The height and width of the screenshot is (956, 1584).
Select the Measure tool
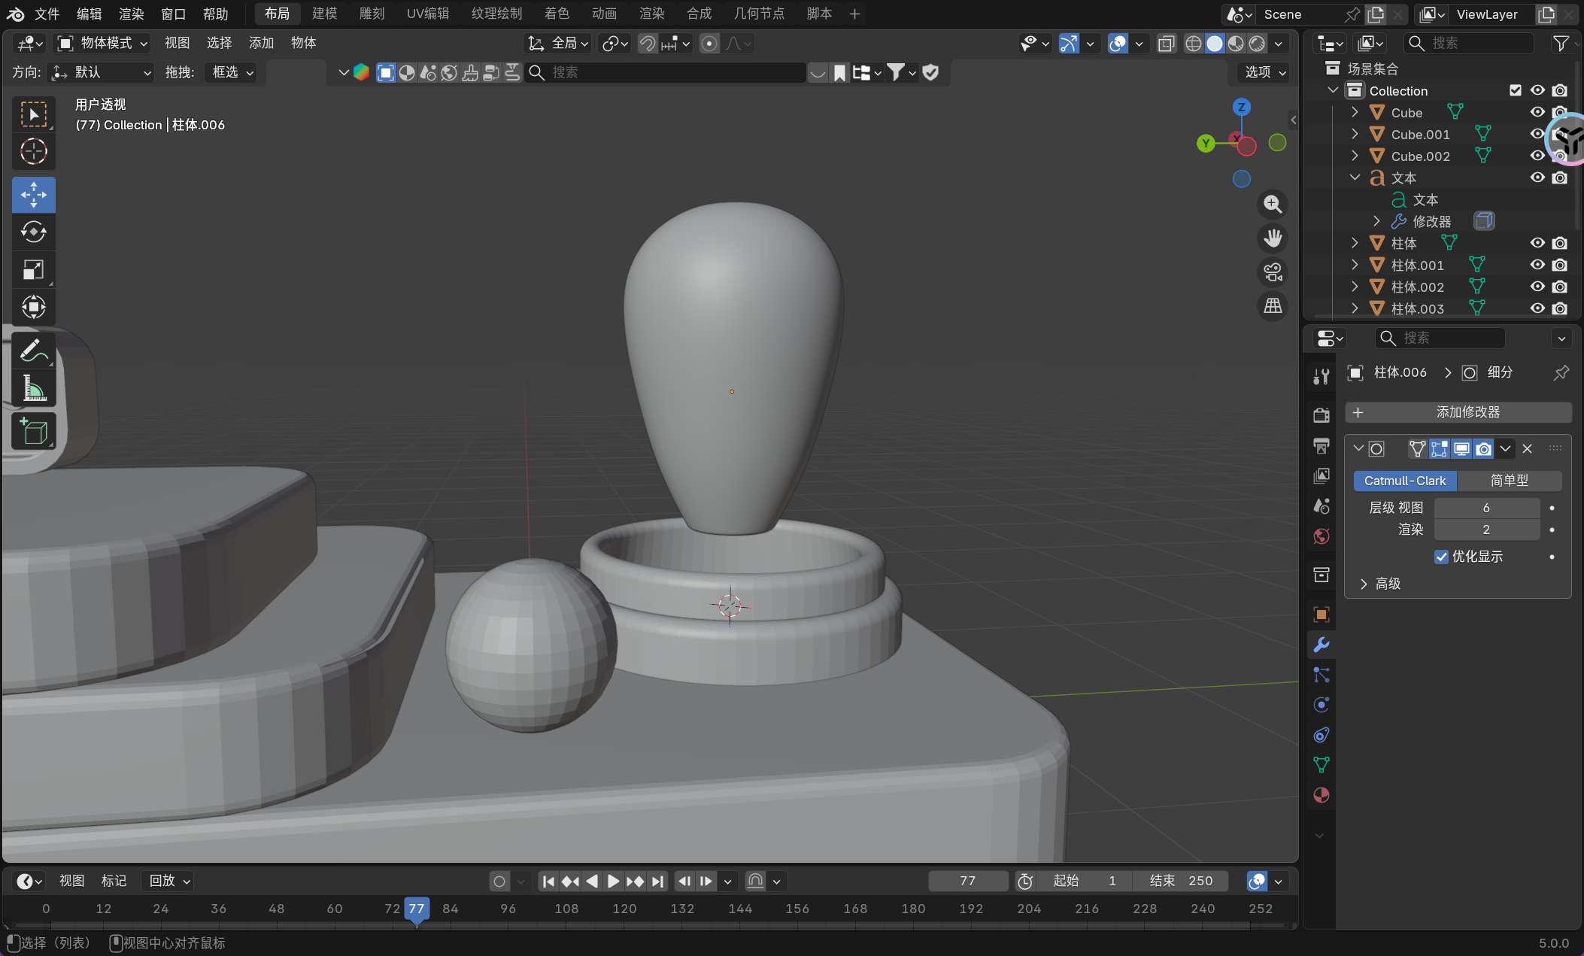point(33,389)
